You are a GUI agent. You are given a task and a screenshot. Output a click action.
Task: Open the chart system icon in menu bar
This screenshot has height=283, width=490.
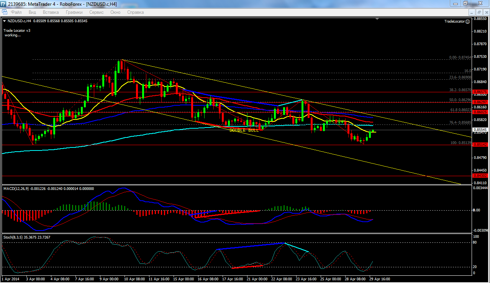pos(4,12)
